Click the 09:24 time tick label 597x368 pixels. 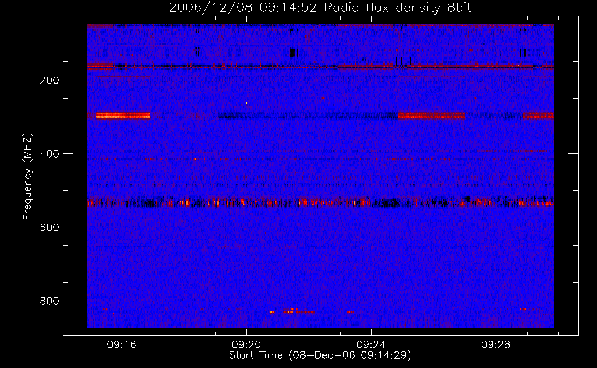coord(371,344)
